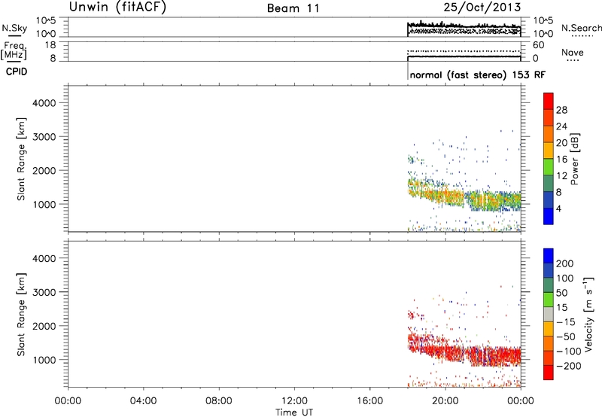This screenshot has height=417, width=602.
Task: Click the 'Unwin (fitACF)' title text
Action: [x=117, y=7]
